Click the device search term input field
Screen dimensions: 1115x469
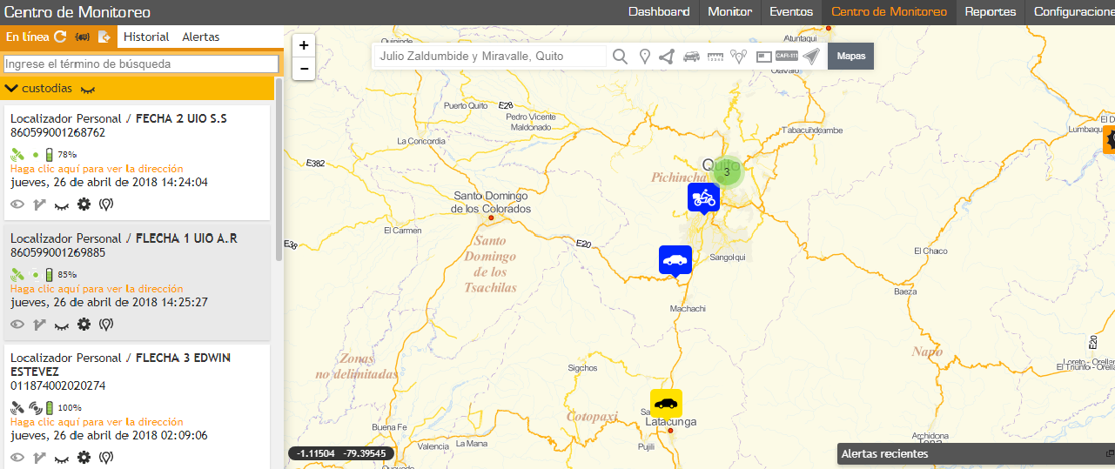(141, 64)
